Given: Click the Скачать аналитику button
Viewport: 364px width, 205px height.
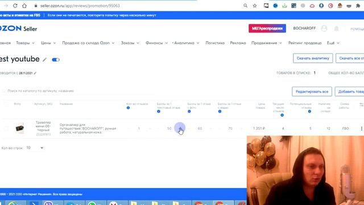Looking at the screenshot, I should point(313,58).
